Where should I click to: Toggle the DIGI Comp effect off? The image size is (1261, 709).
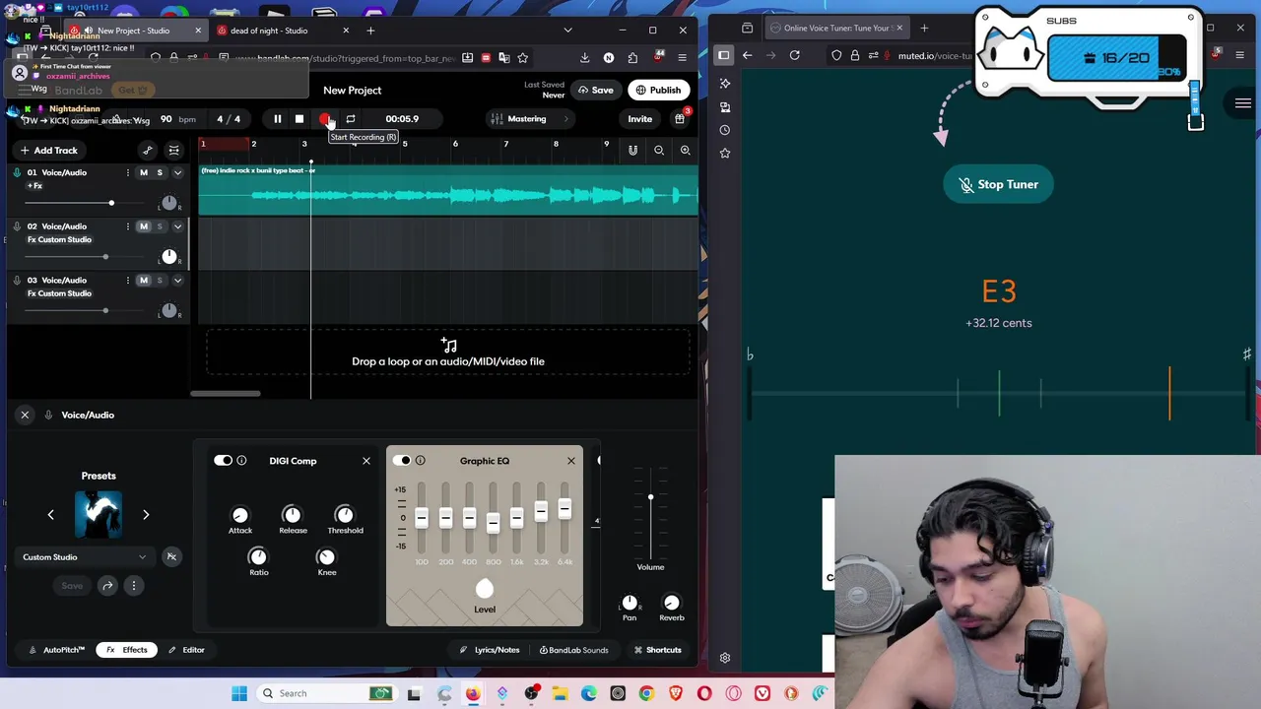223,461
